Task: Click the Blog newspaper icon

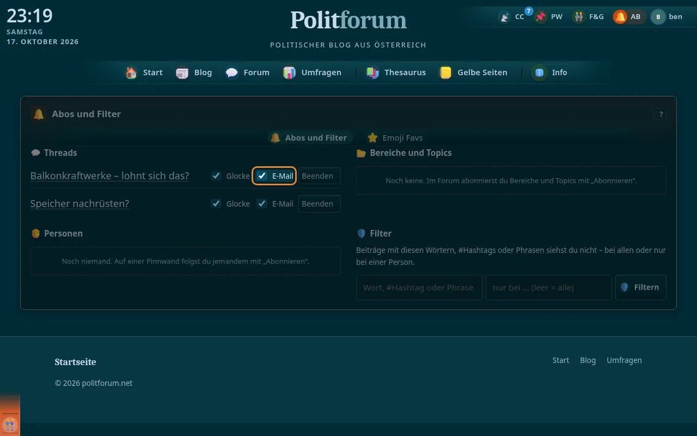Action: pos(182,72)
